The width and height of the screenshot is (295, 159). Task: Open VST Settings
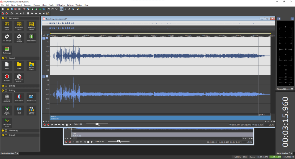7,38
